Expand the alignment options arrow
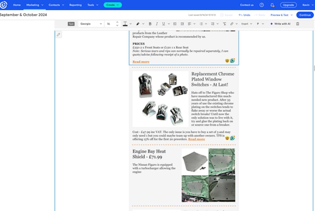This screenshot has width=315, height=211. click(x=194, y=24)
